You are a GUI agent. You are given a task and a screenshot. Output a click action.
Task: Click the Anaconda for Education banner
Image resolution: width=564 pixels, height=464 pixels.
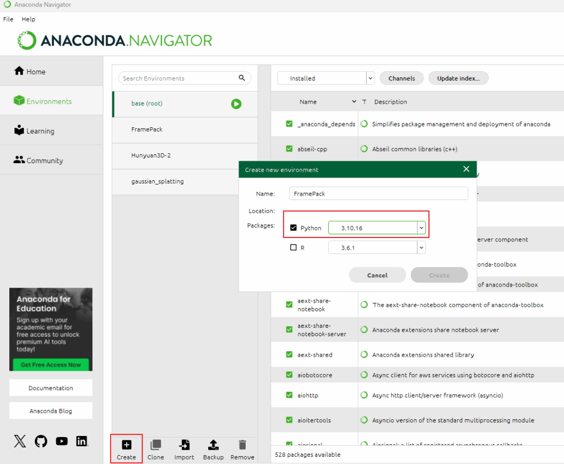pos(51,329)
